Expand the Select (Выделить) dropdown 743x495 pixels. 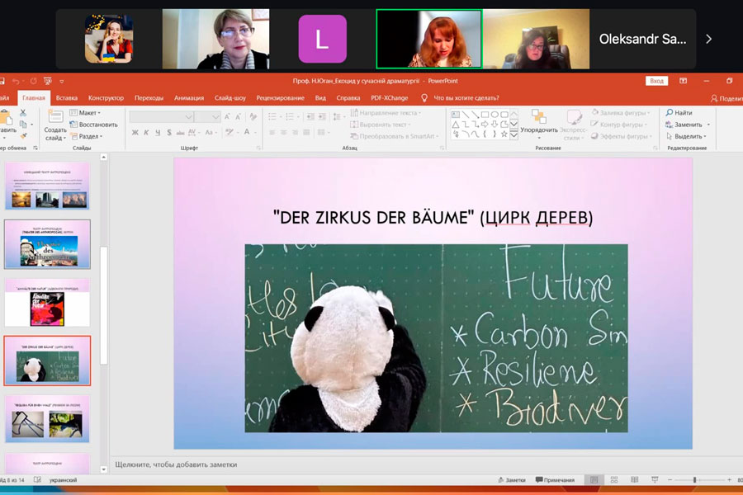688,136
